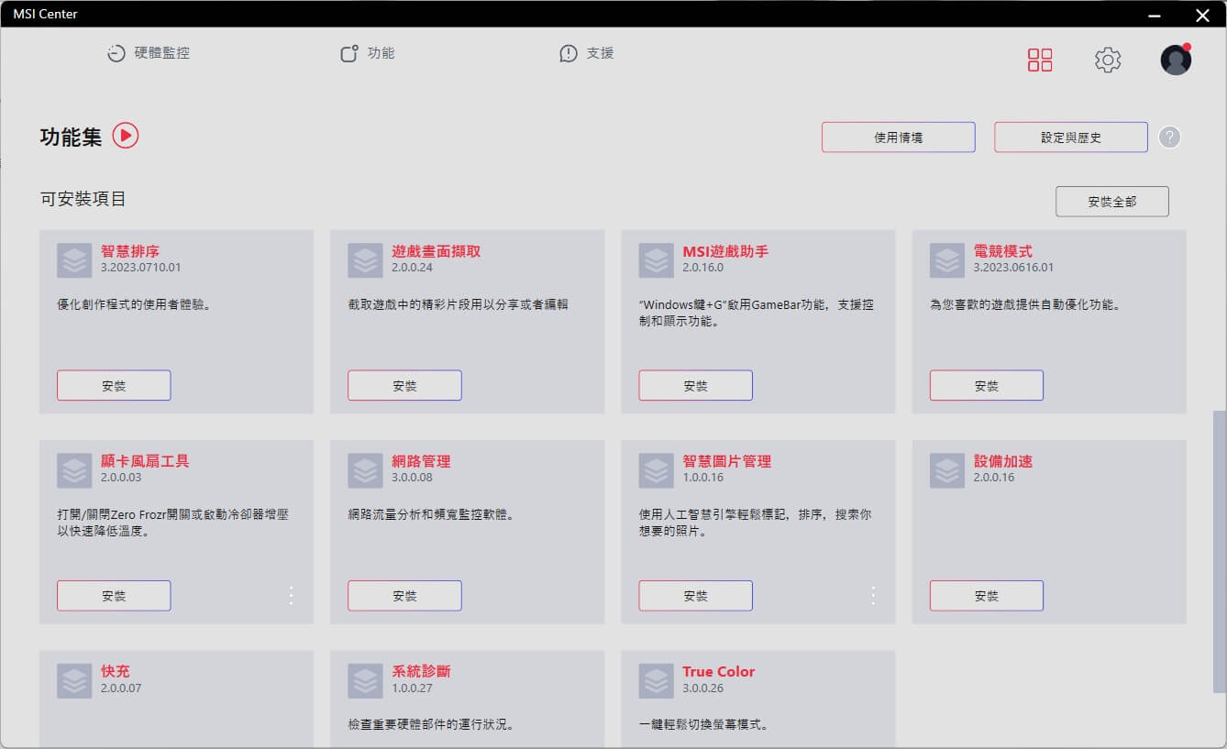Switch to the 功能 tab
Viewport: 1227px width, 749px height.
[367, 53]
